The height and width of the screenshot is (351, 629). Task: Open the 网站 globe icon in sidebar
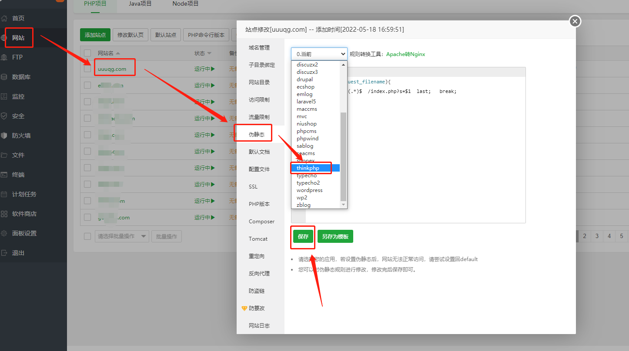(4, 38)
